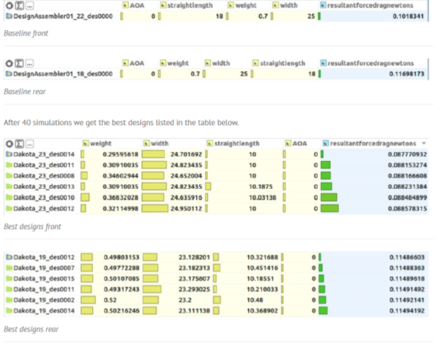Open the Dakota_23_des0012 design
440x344 pixels.
click(x=44, y=209)
